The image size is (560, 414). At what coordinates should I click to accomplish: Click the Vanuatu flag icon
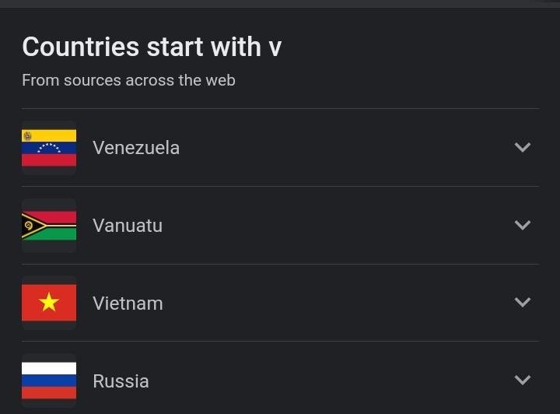click(x=49, y=226)
